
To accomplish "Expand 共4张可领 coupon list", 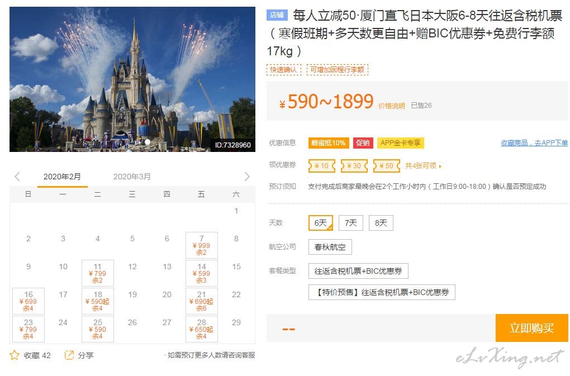I will click(x=424, y=166).
